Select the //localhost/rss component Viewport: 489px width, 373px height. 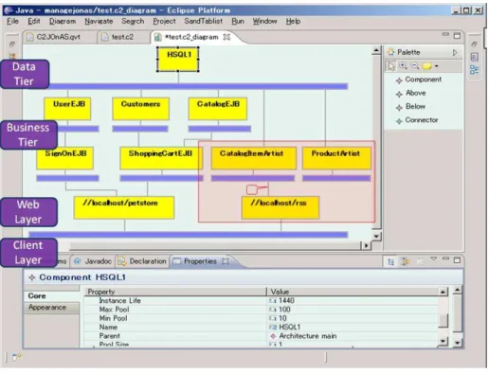click(281, 207)
